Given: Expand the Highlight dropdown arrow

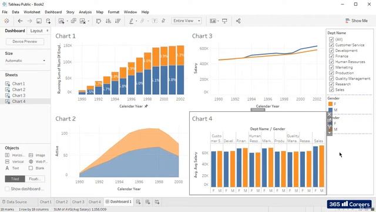Looking at the screenshot, I should click(x=136, y=21).
